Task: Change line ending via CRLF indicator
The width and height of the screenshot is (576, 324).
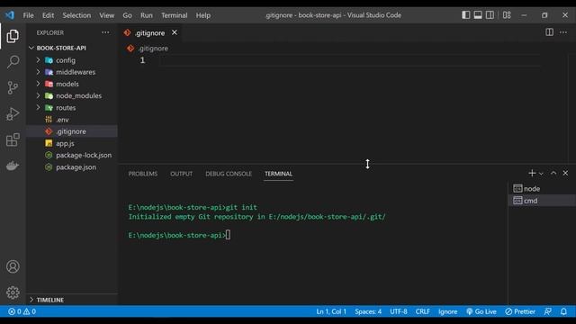Action: [422, 311]
